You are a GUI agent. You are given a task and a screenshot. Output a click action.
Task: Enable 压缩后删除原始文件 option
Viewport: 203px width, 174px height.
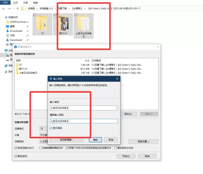[41, 148]
